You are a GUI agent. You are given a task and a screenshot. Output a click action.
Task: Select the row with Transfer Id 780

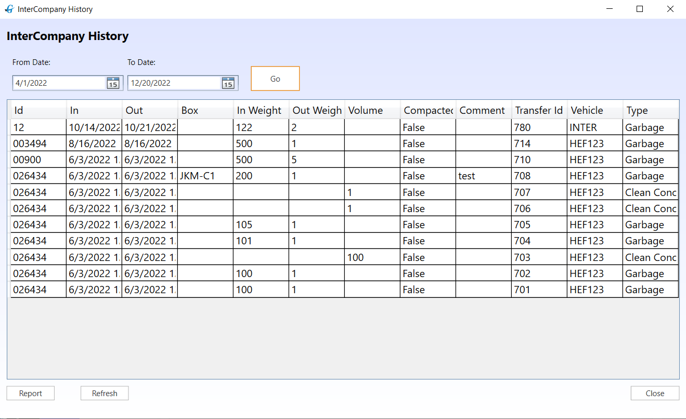[538, 127]
